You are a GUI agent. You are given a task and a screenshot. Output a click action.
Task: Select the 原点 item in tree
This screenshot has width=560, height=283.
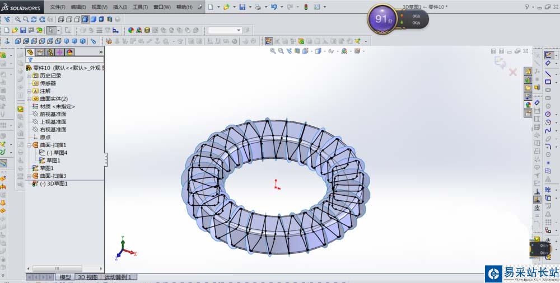coord(45,138)
